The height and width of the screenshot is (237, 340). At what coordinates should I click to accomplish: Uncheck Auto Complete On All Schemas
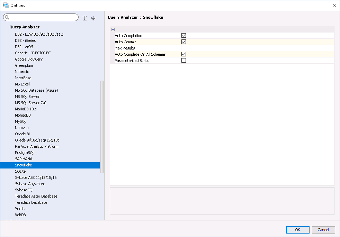click(184, 54)
